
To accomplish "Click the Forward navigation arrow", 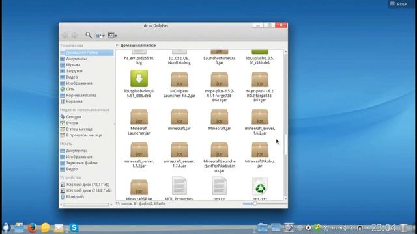I will point(75,35).
